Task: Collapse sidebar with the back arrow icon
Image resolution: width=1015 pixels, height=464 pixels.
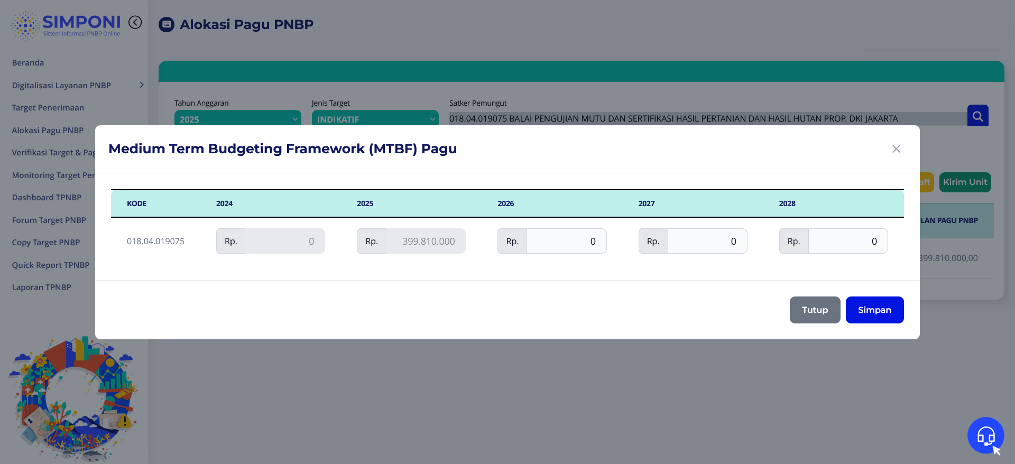Action: click(x=135, y=22)
